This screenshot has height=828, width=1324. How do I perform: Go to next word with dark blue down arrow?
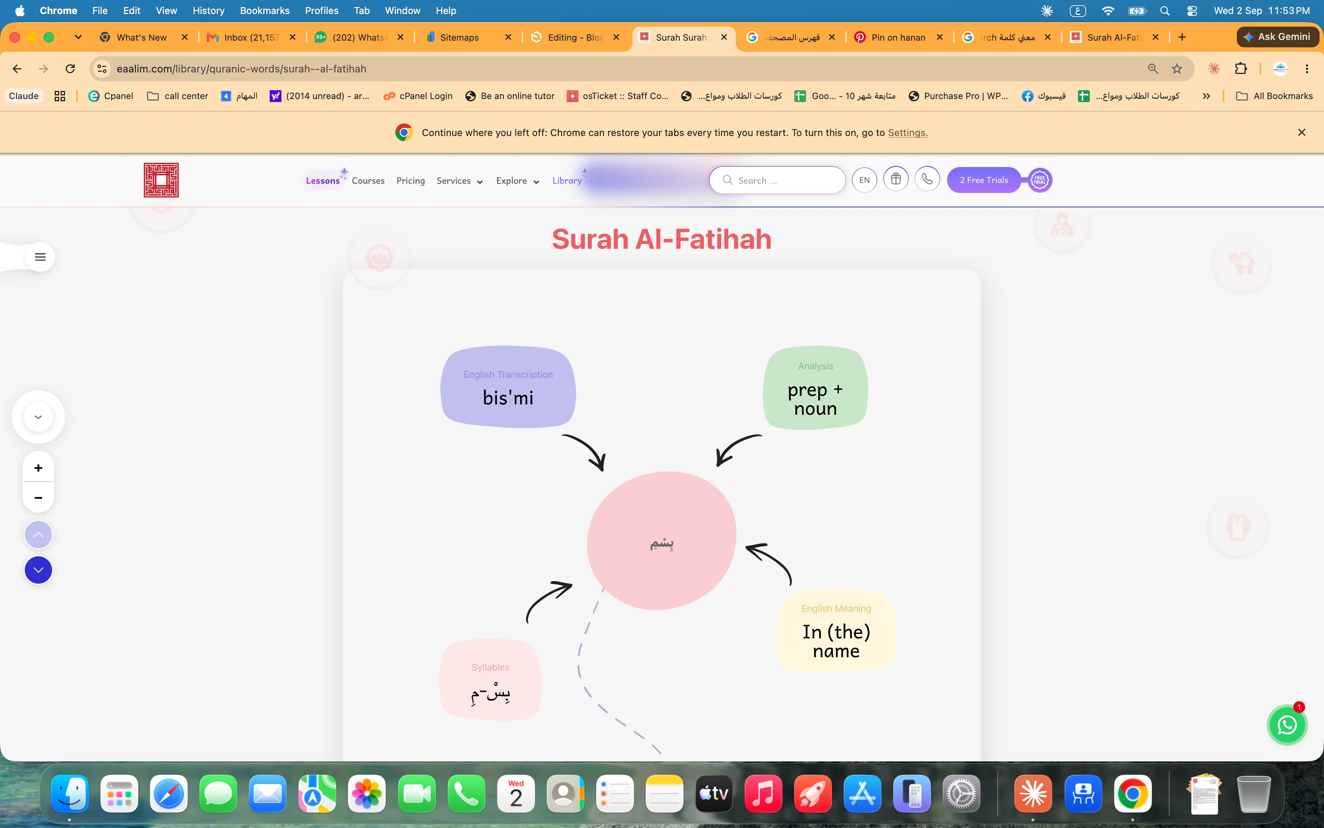(x=38, y=570)
